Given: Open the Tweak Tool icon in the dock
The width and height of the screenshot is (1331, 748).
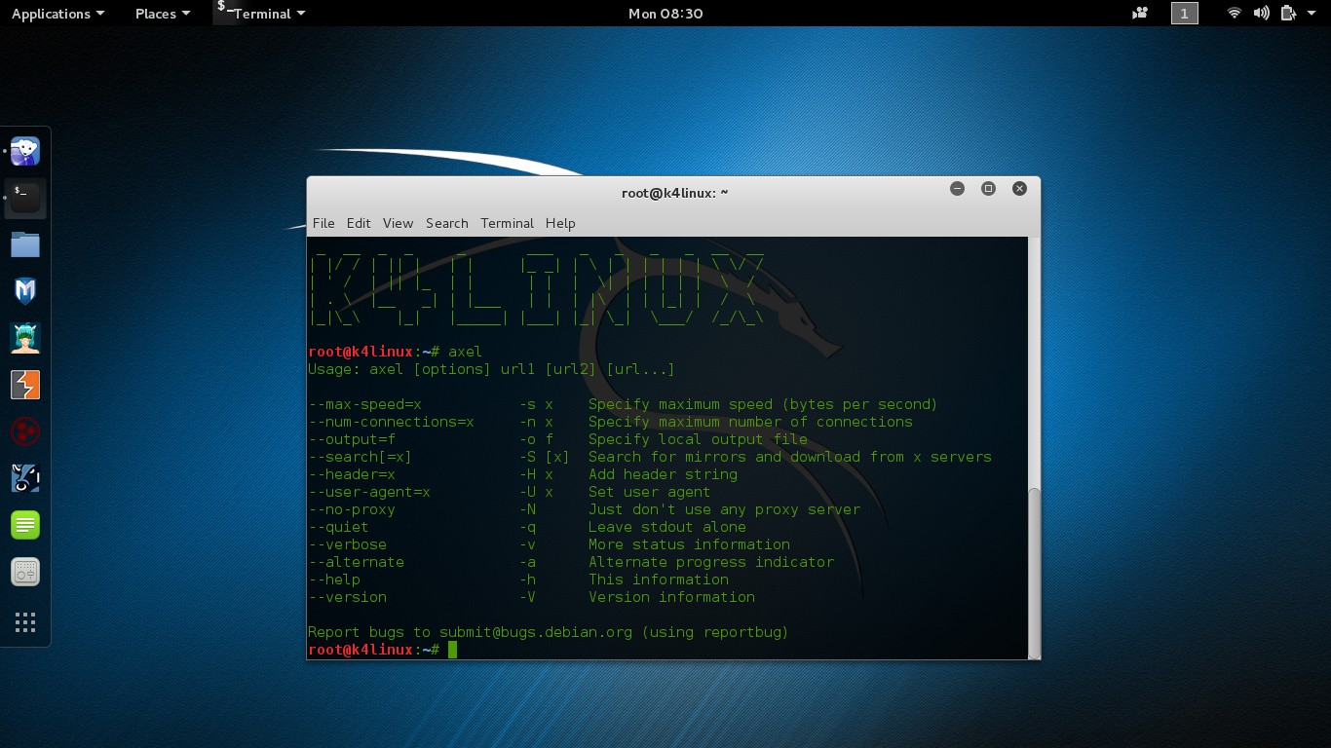Looking at the screenshot, I should point(25,572).
